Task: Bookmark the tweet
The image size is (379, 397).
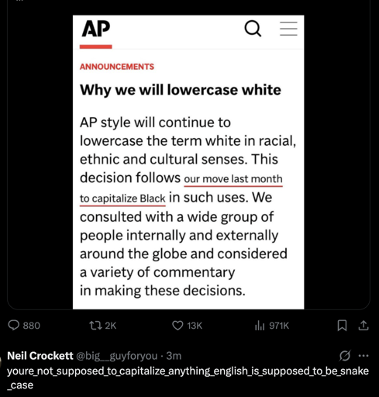Action: coord(342,326)
